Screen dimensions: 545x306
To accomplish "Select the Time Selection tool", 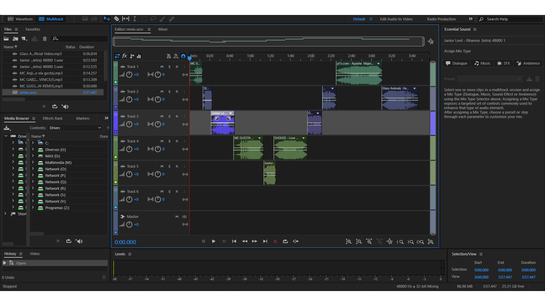I will (x=135, y=19).
